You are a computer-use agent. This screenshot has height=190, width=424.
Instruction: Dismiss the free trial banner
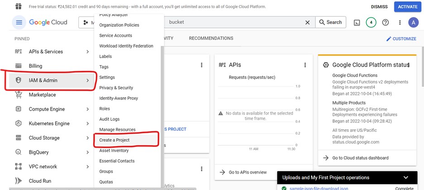click(x=379, y=7)
